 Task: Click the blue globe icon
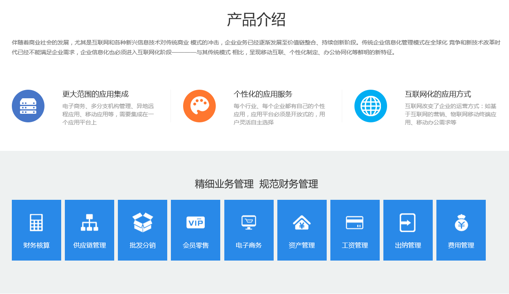pyautogui.click(x=371, y=106)
